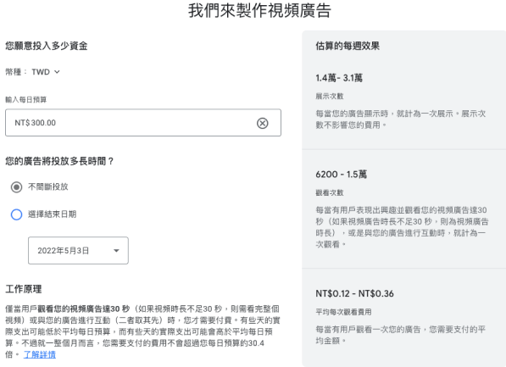Click the 展示次數 label
This screenshot has width=506, height=367.
(330, 96)
